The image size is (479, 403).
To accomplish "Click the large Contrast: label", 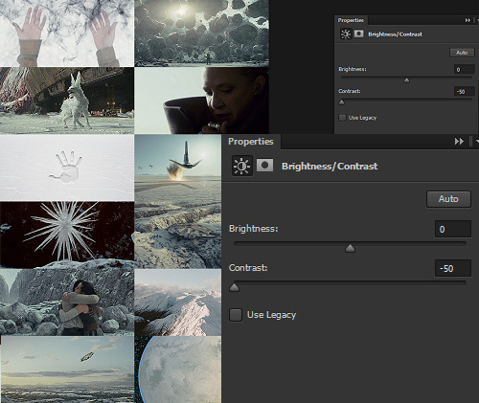I will (248, 268).
